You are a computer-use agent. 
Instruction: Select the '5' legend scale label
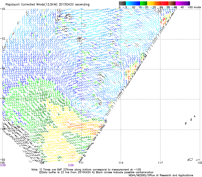tap(126, 7)
